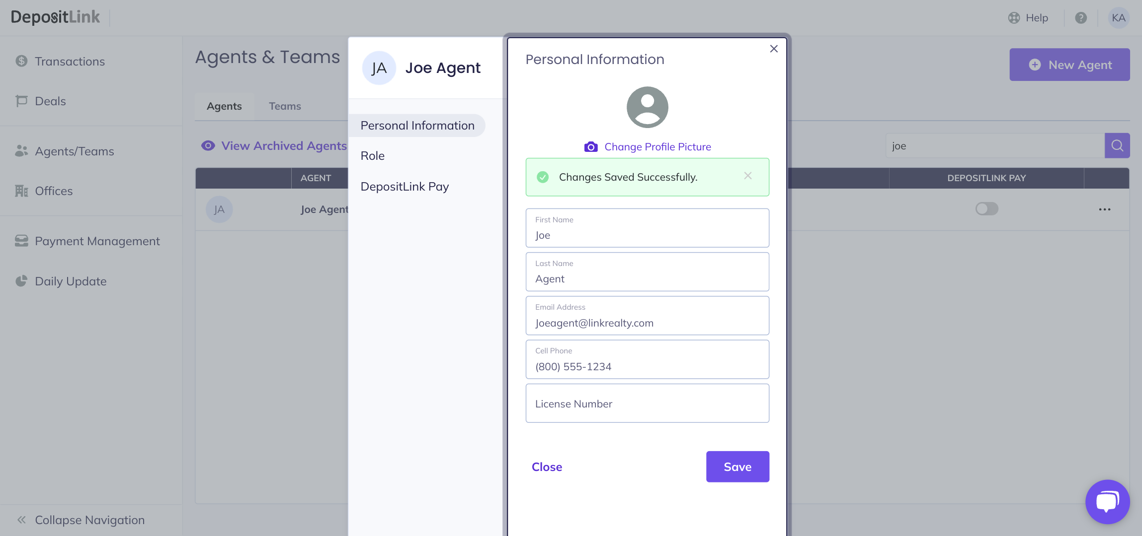
Task: Toggle DepositLink Pay for Joe Agent
Action: [986, 209]
